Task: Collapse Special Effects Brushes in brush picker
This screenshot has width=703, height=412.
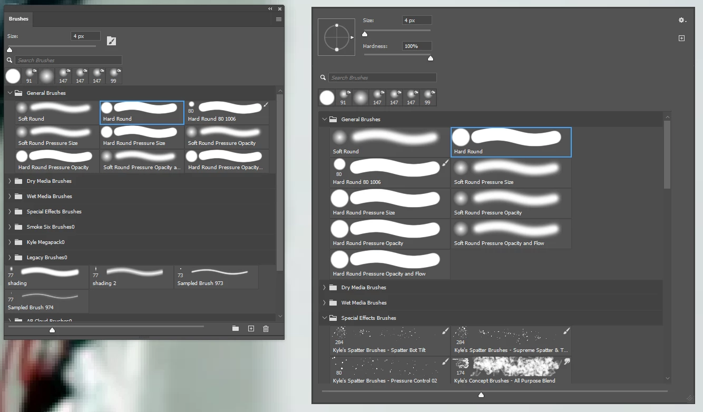Action: (x=324, y=318)
